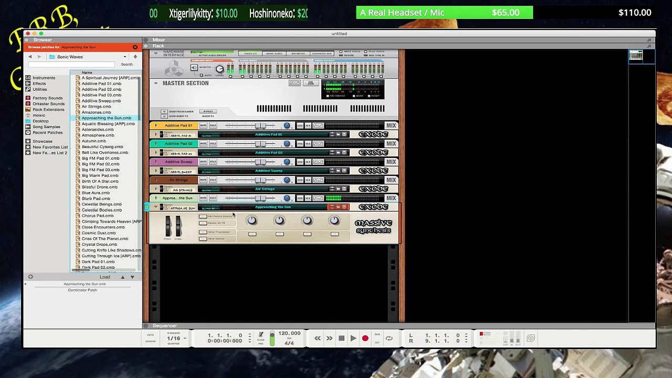Click the browser Search button
672x378 pixels.
tap(127, 65)
